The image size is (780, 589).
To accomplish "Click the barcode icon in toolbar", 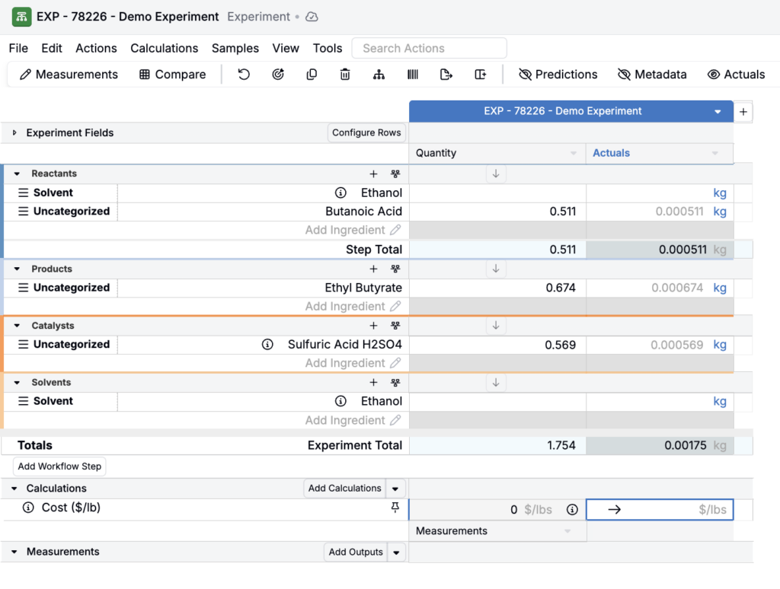I will click(x=412, y=75).
